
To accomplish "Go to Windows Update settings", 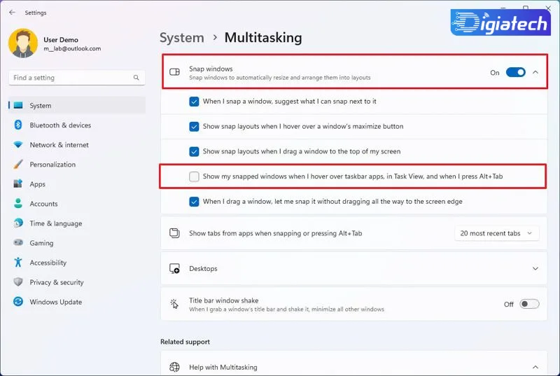I will click(x=77, y=302).
